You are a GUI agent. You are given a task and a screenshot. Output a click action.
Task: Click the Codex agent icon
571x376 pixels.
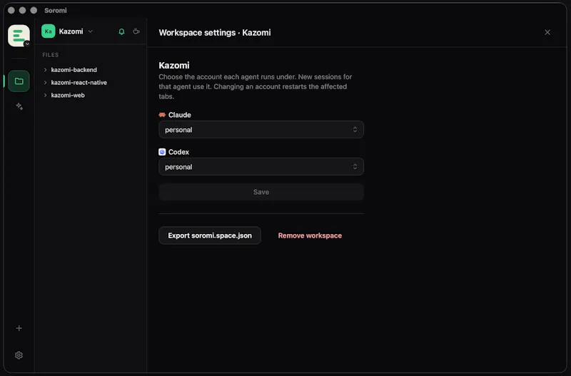[x=162, y=152]
